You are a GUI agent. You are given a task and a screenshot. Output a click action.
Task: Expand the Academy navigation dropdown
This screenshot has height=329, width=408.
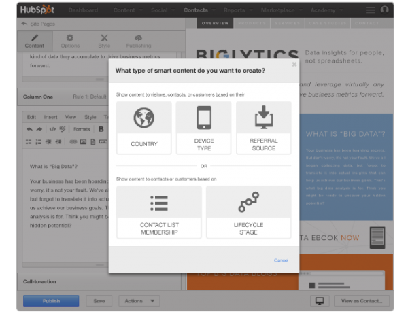(x=326, y=10)
